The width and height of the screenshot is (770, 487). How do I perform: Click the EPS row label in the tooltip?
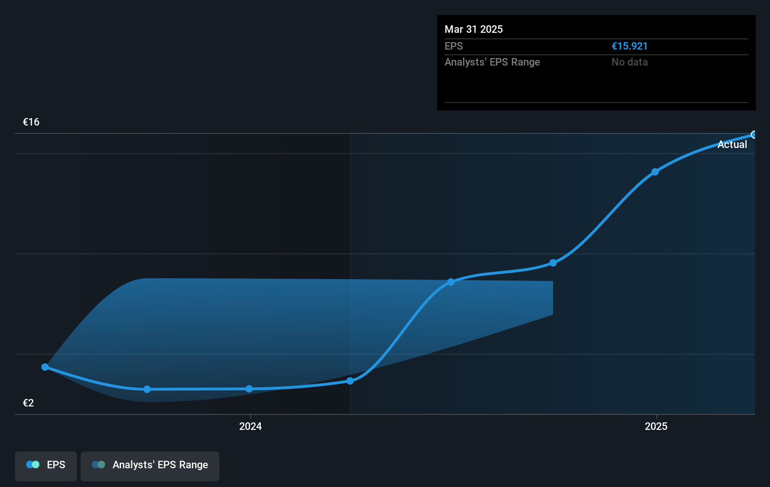click(453, 46)
